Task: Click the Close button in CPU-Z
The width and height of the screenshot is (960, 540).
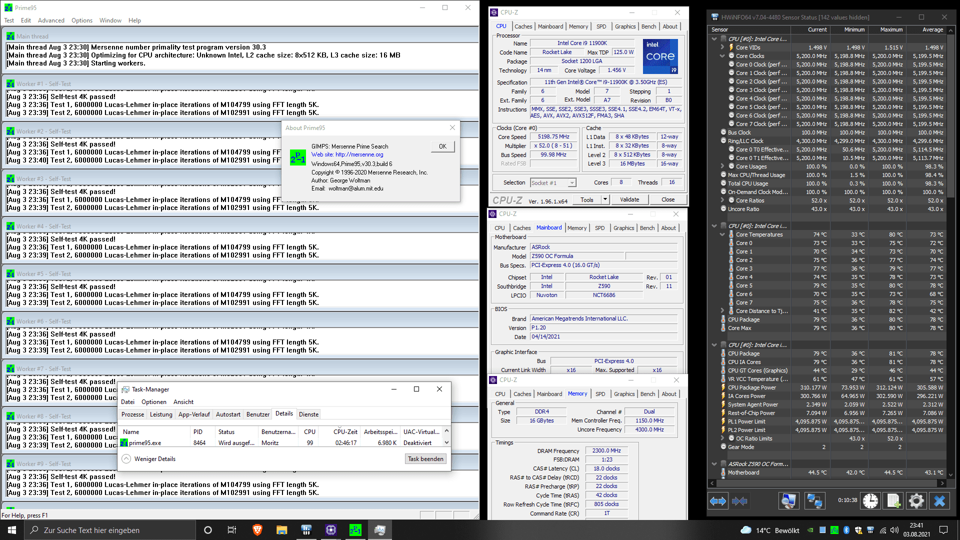Action: click(x=668, y=199)
